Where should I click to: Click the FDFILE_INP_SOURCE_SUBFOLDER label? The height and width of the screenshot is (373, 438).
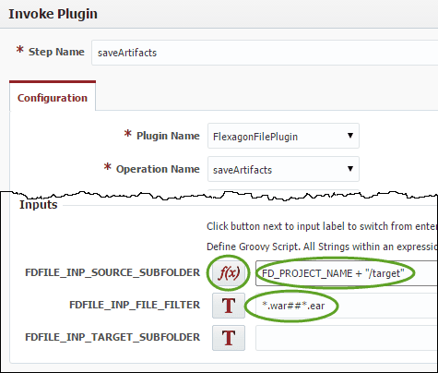pos(112,272)
